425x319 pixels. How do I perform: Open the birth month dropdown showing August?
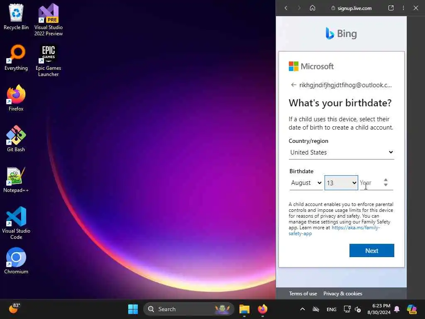click(306, 183)
